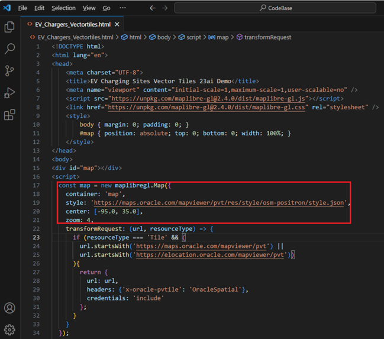Close the EV_Chargers_Vectortiles.html tab
Viewport: 384px width, 339px height.
click(x=117, y=24)
